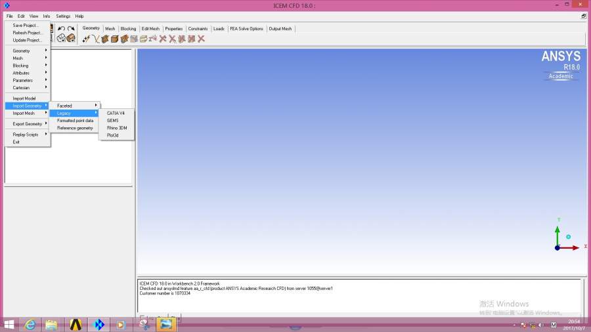Click the Restore Dormant Entities icon

[x=153, y=39]
